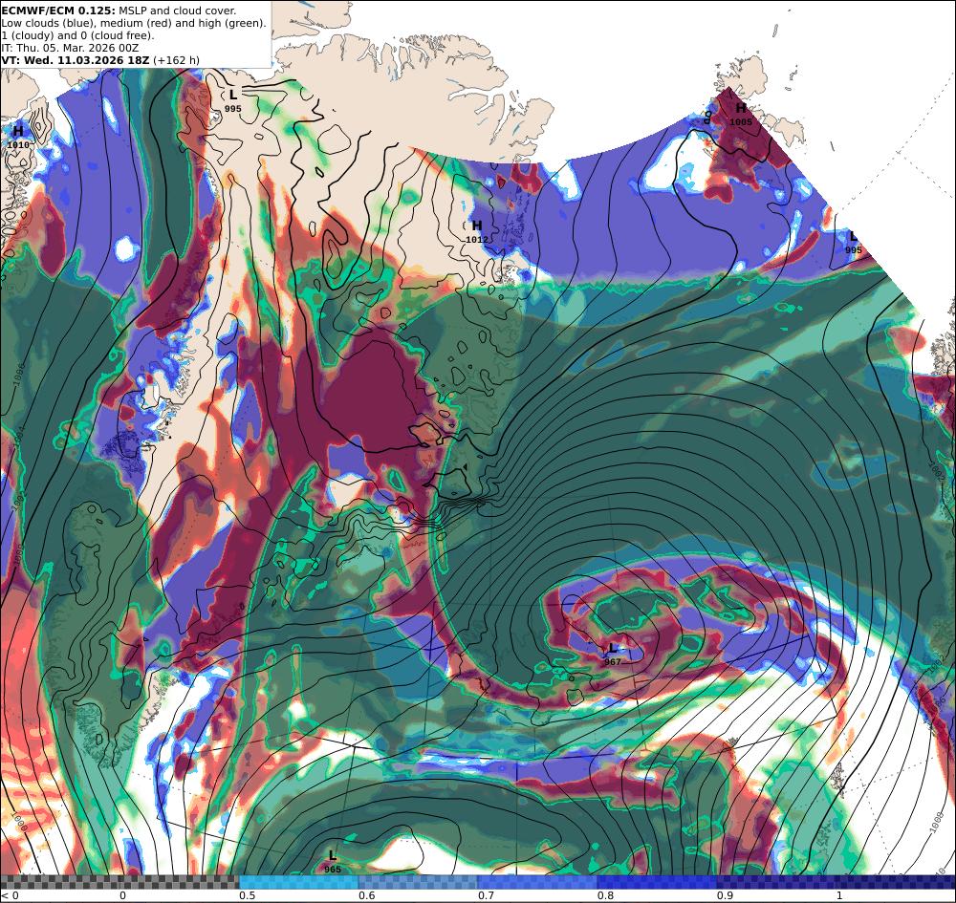Click the '0.7' color bar label

pyautogui.click(x=486, y=895)
